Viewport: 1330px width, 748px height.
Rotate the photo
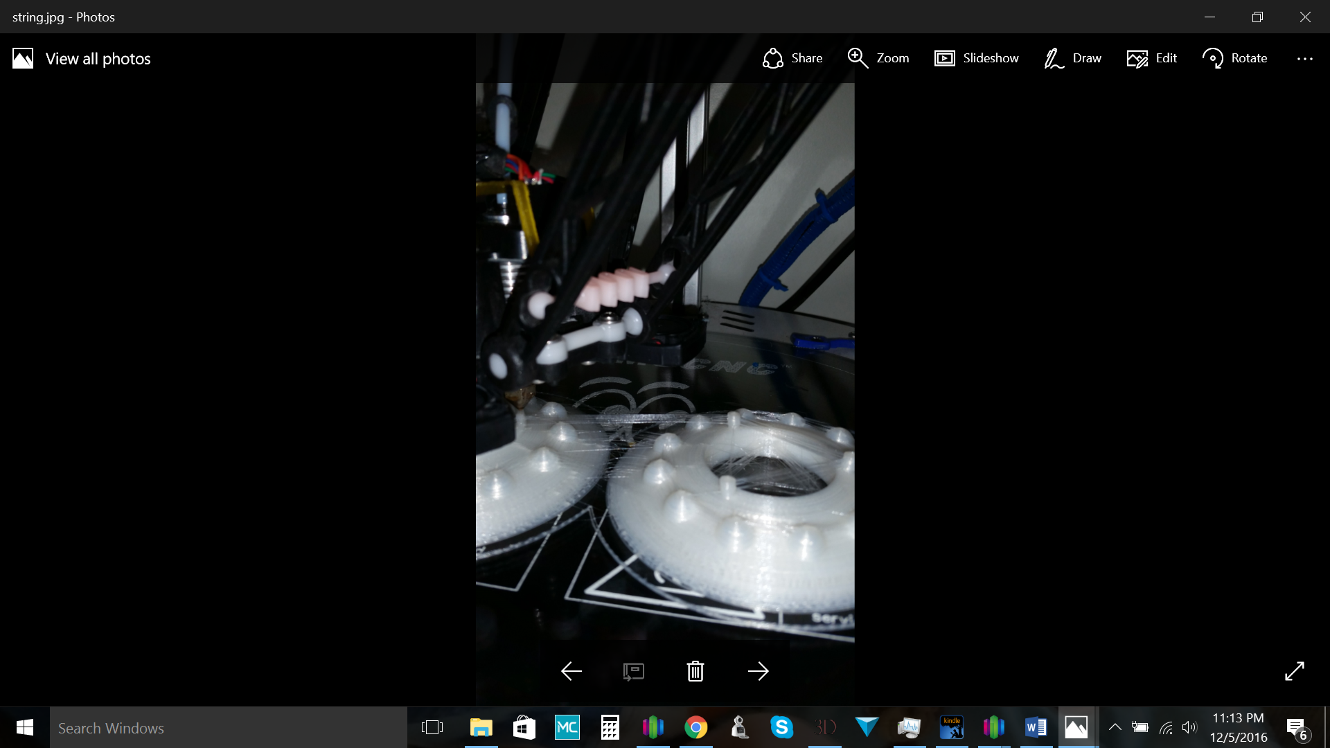pos(1235,58)
